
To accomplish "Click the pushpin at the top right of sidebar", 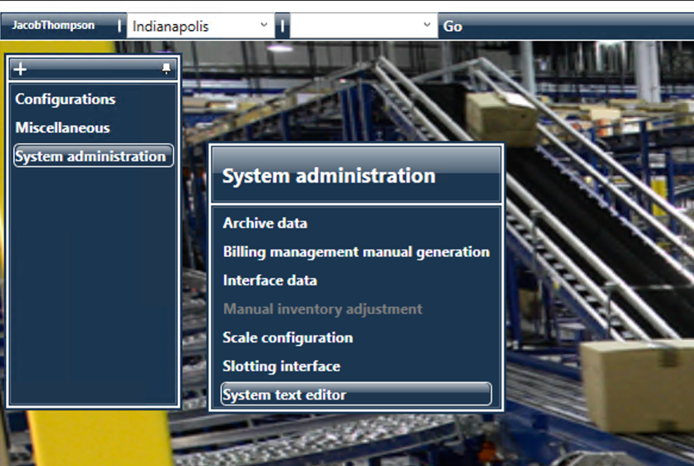I will (165, 68).
